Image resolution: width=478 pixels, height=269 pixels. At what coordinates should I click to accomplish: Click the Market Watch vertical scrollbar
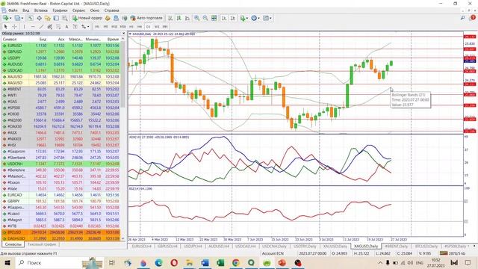click(x=123, y=139)
